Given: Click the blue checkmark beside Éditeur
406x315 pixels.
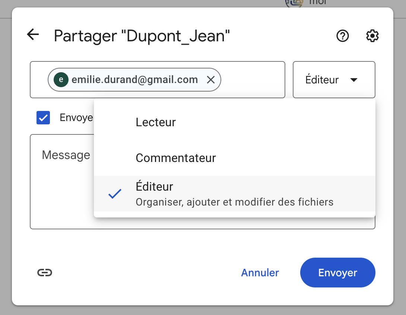Looking at the screenshot, I should [115, 194].
